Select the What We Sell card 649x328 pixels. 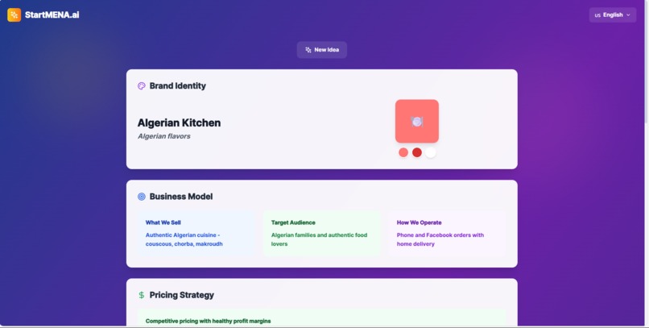click(x=196, y=233)
